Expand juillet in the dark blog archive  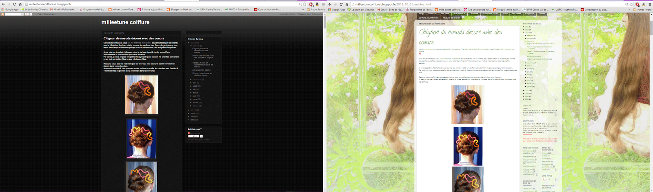coord(191,86)
